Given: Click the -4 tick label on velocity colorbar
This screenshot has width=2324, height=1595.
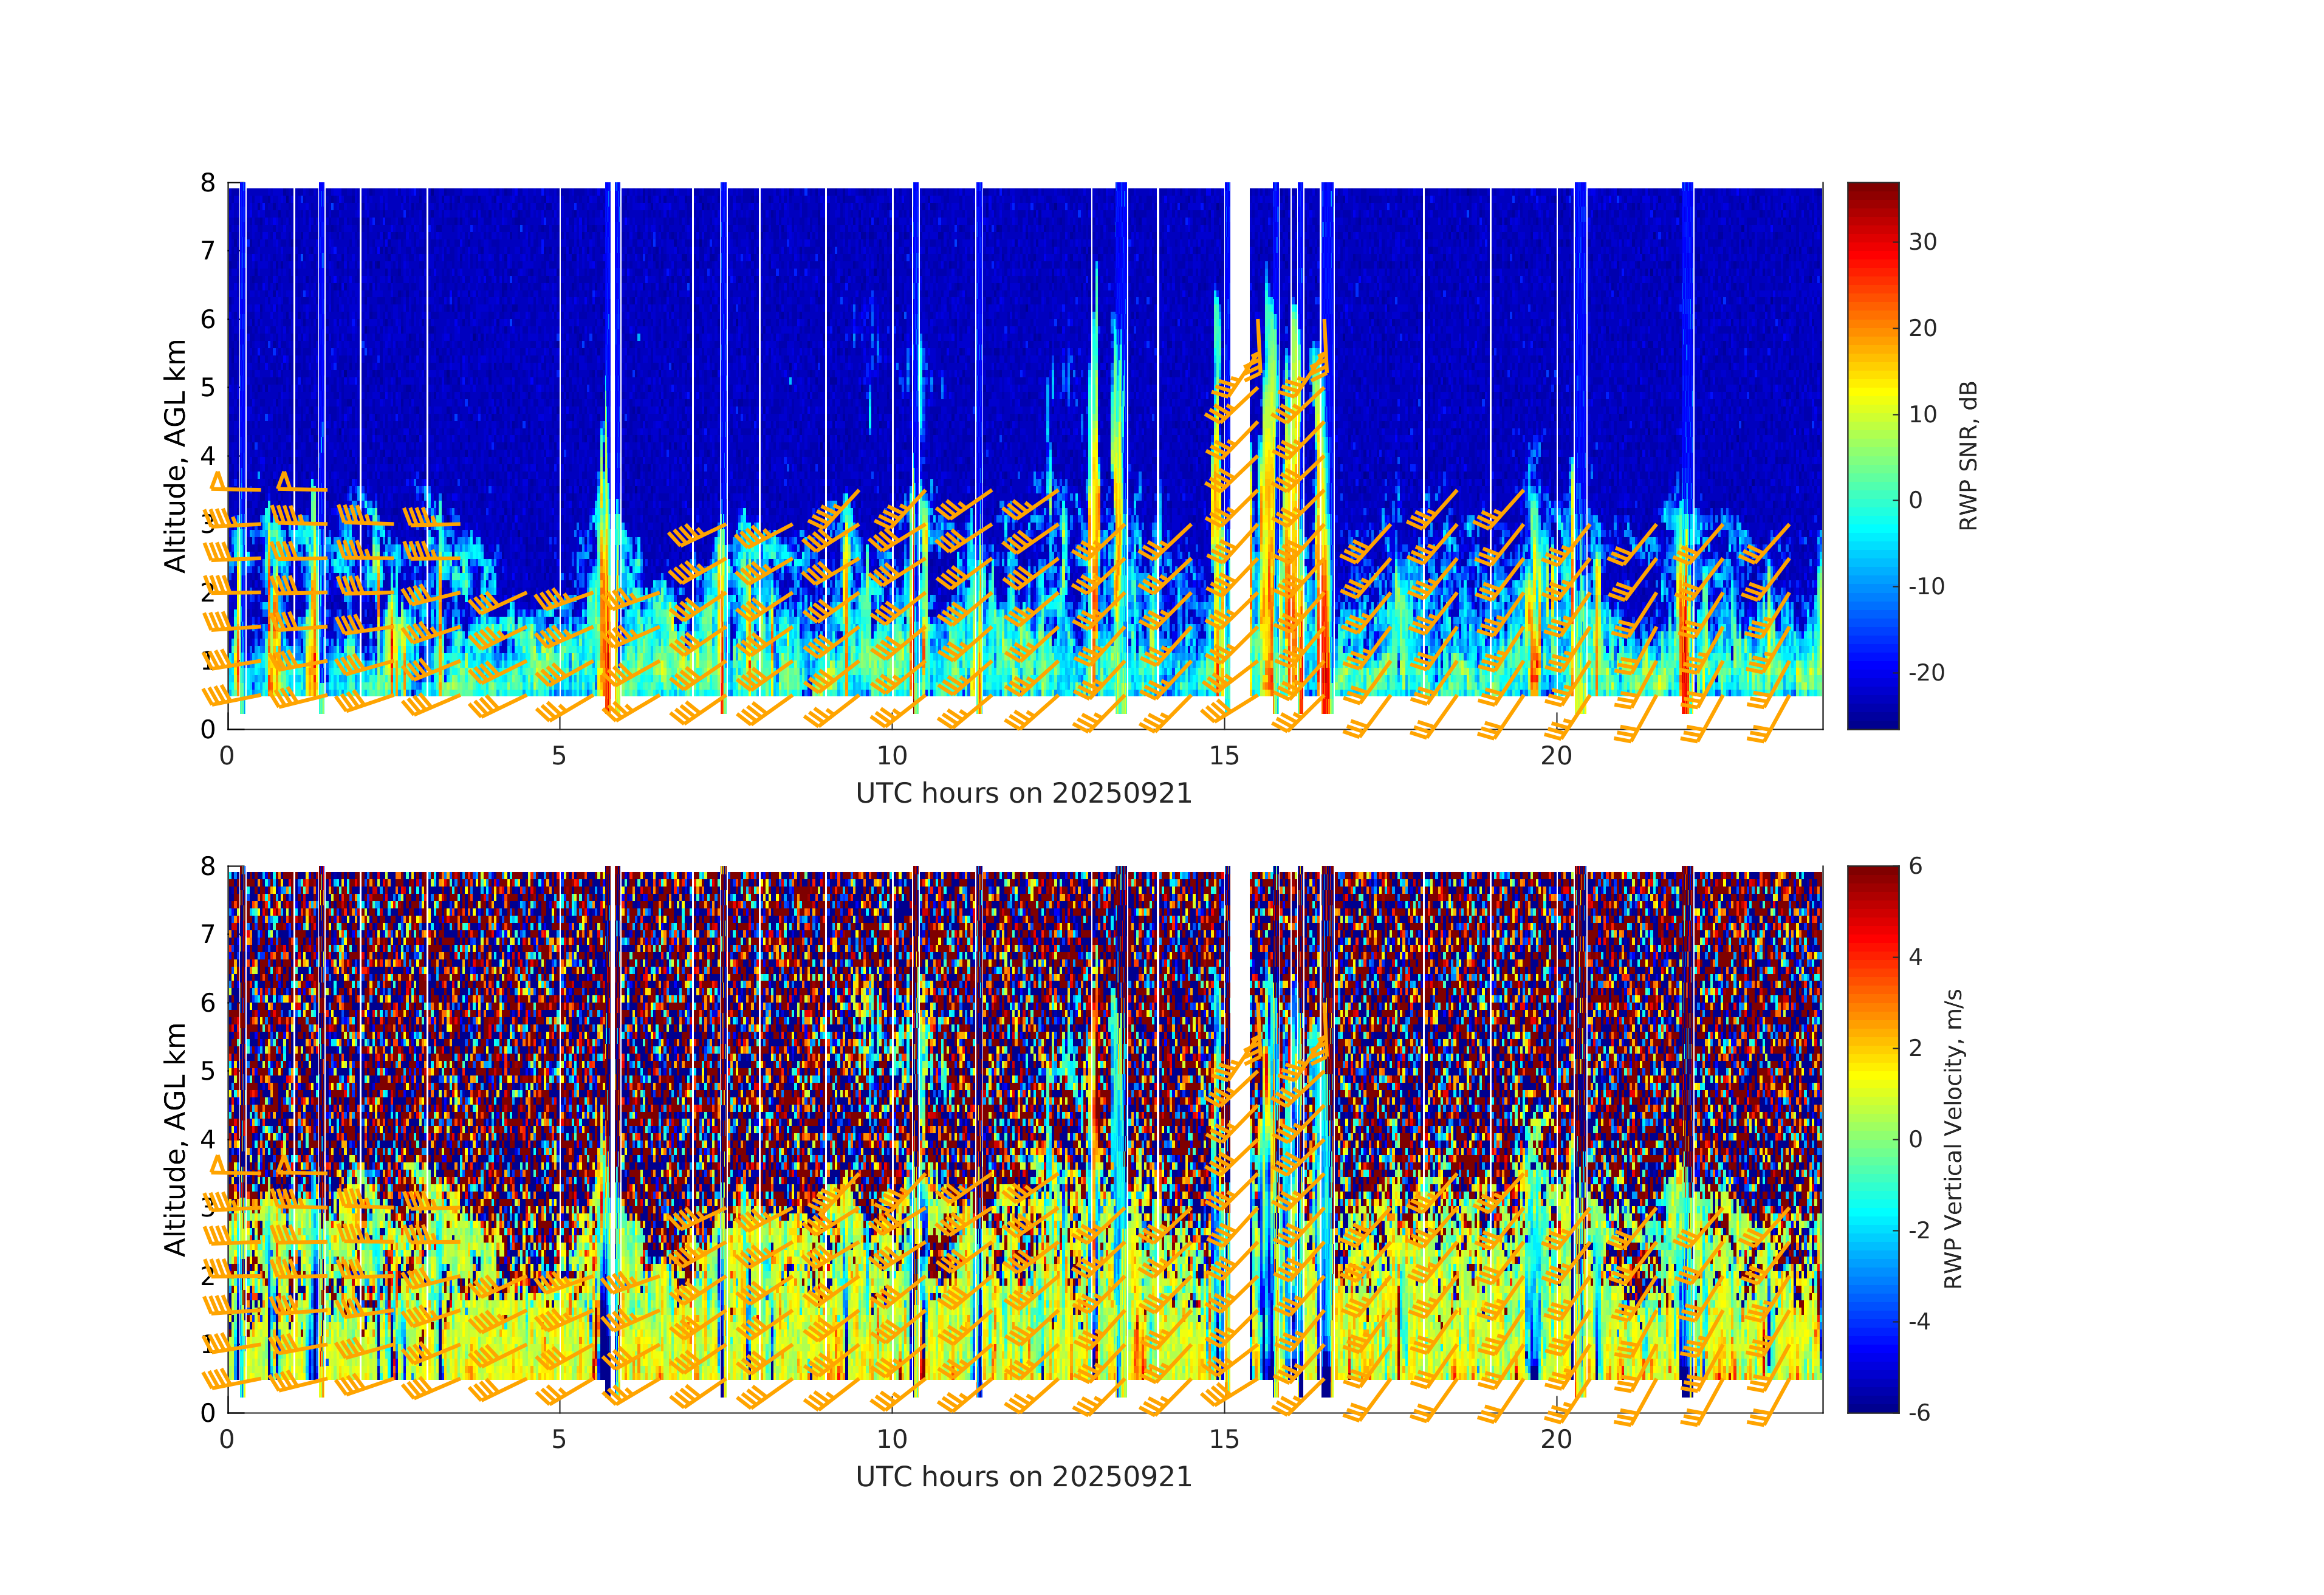Looking at the screenshot, I should pyautogui.click(x=1921, y=1322).
